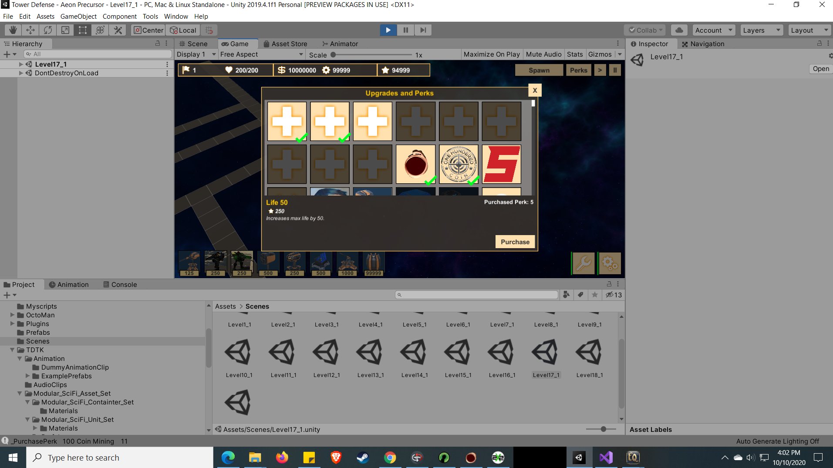Click the Play button
Viewport: 833px width, 468px height.
point(388,30)
